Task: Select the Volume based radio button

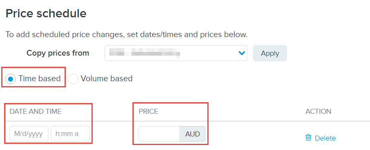Action: (73, 79)
